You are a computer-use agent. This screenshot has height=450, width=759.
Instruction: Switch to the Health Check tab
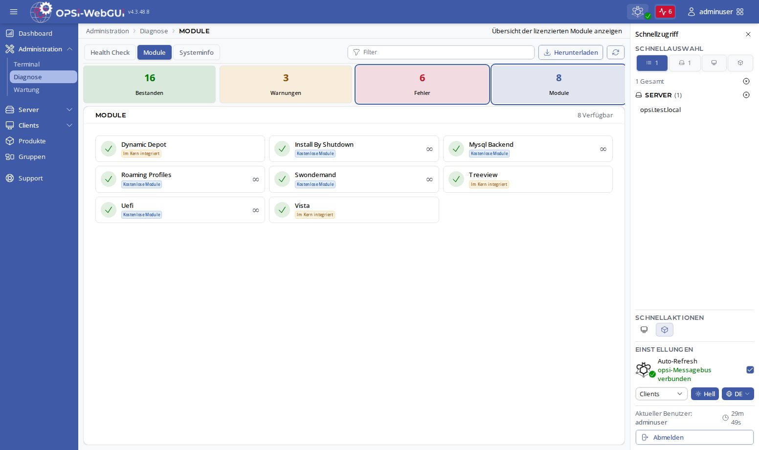[110, 52]
